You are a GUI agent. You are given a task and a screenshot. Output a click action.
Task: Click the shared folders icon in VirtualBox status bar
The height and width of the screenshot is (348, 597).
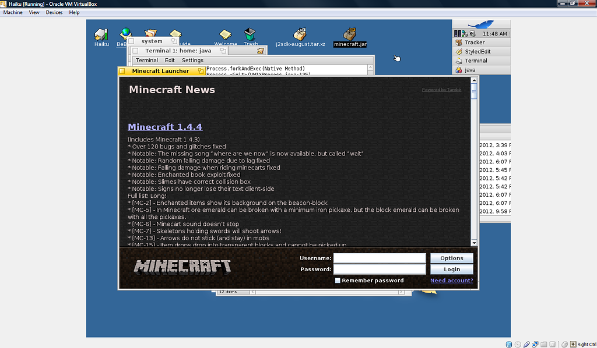tap(544, 344)
